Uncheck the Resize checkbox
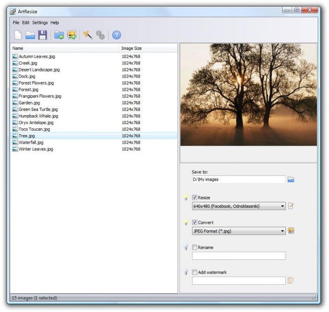This screenshot has width=329, height=312. click(x=194, y=197)
